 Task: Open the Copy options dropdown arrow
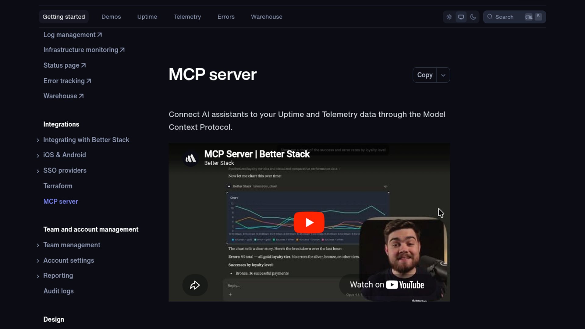point(443,75)
